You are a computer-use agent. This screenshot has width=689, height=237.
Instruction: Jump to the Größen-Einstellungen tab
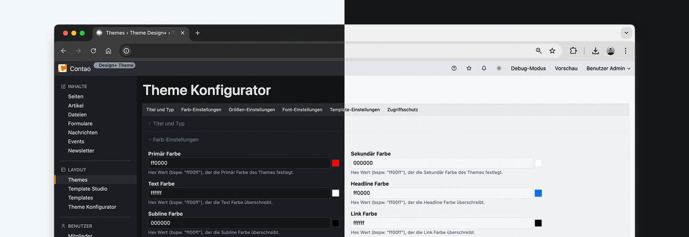[x=251, y=109]
